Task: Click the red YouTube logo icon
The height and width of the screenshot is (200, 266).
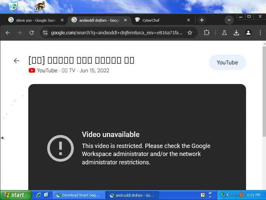Action: 32,70
